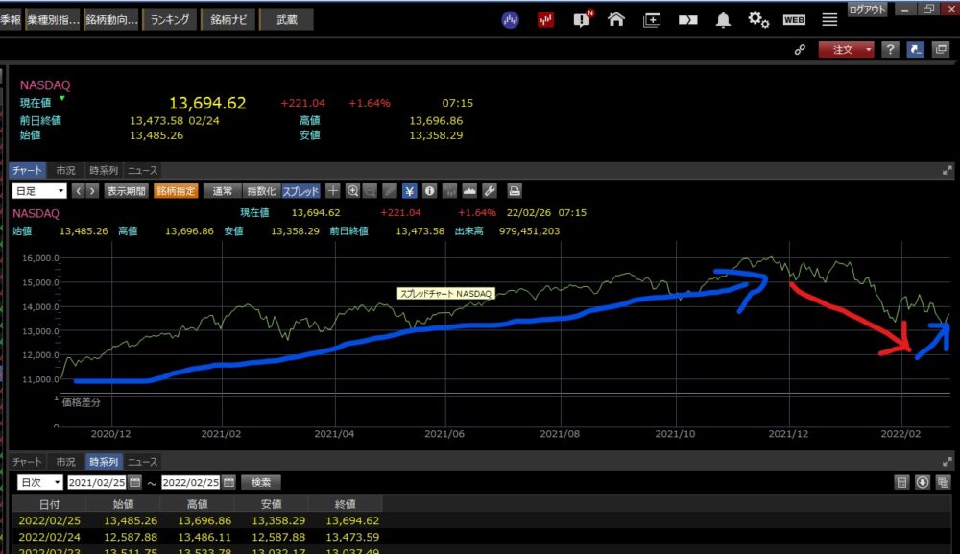Click the area chart icon
Screen dimensions: 960x554
(x=469, y=191)
